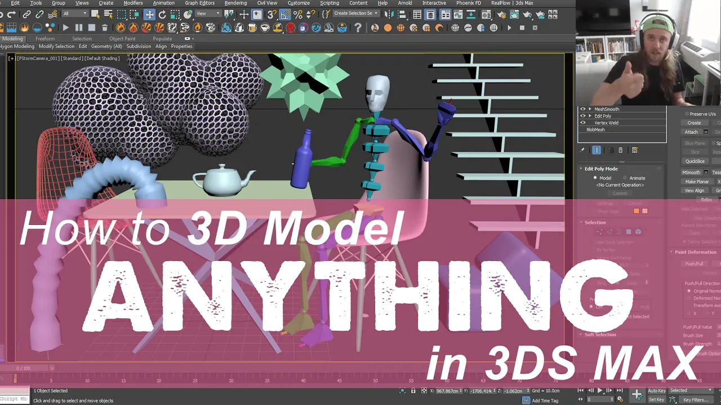Screen dimensions: 721x405
Task: Expand the MeshSmooth modifier arrow
Action: tap(590, 109)
